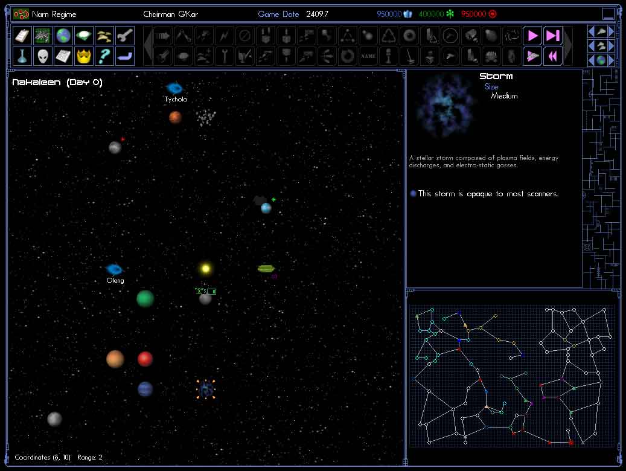Open the gold crown icon
Viewport: 626px width, 471px height.
[84, 56]
